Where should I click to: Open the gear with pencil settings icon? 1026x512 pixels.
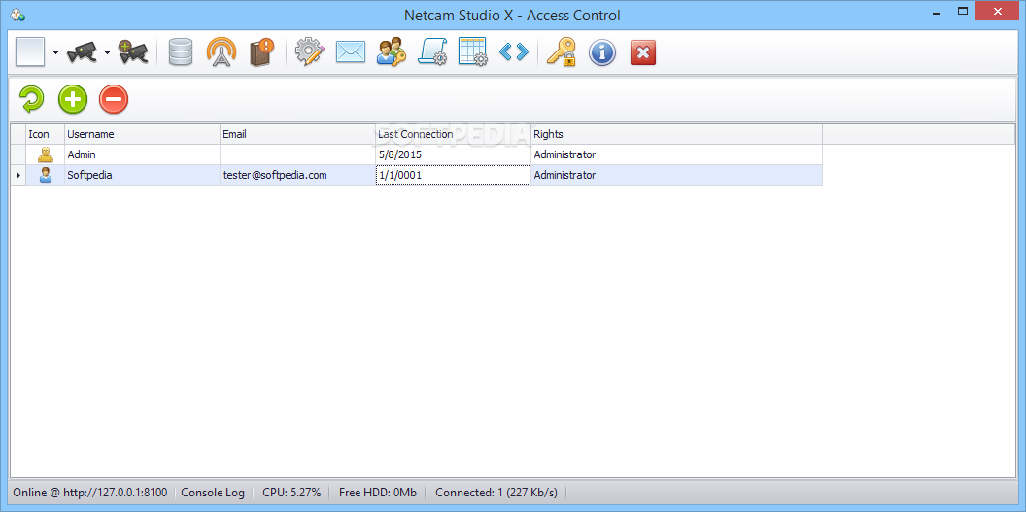tap(310, 51)
